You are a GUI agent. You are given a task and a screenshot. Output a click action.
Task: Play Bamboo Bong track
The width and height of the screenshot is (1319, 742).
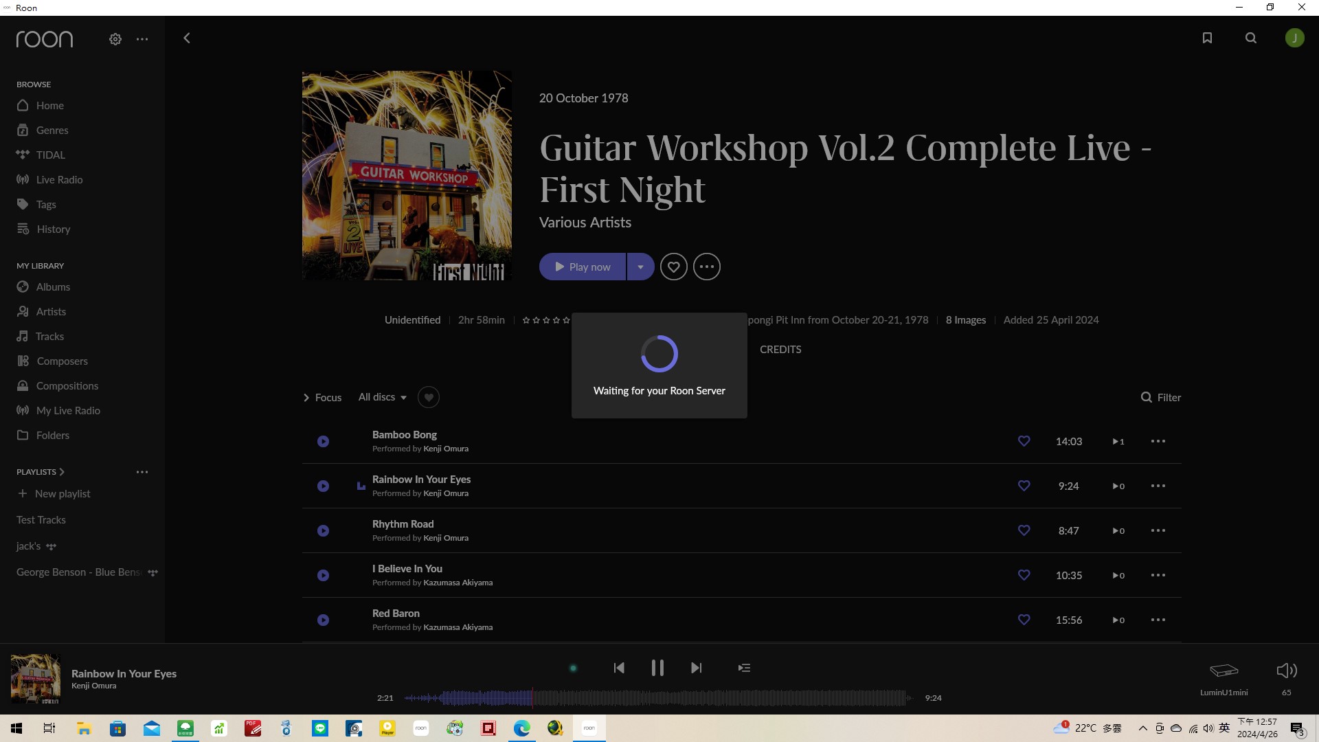(323, 441)
